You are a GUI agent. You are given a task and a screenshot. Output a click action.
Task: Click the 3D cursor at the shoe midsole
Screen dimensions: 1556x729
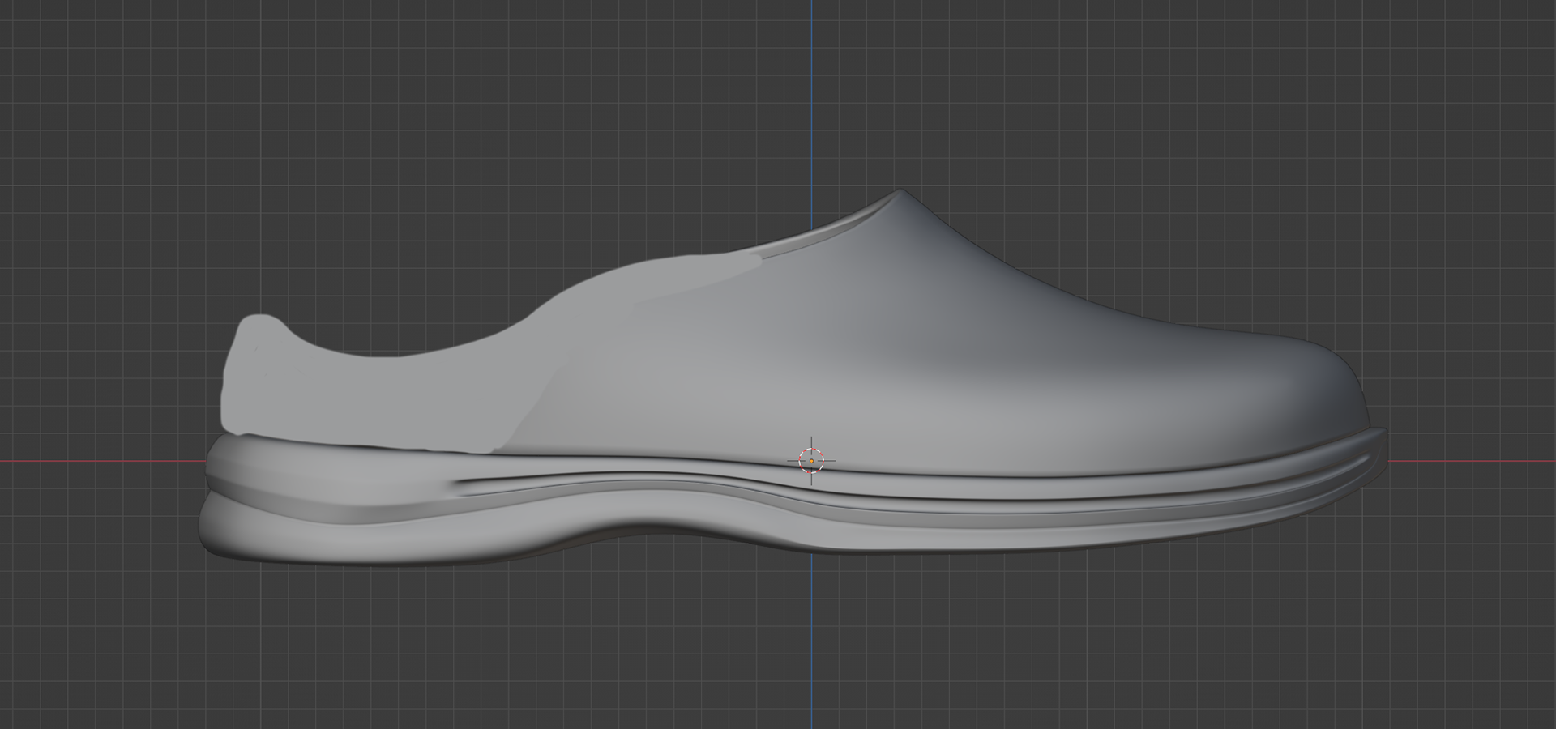813,460
